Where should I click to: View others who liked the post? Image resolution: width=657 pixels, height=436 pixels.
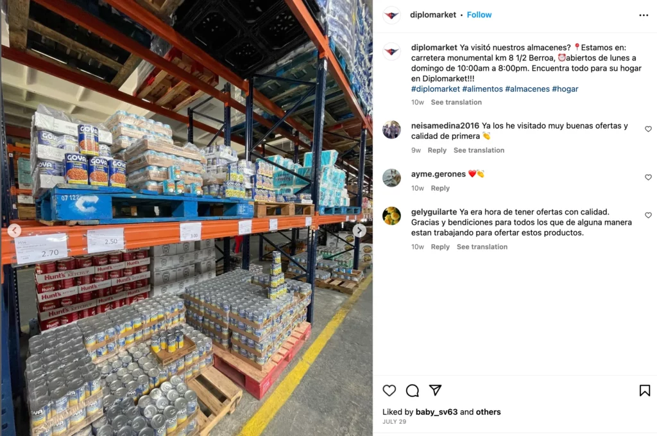click(488, 412)
